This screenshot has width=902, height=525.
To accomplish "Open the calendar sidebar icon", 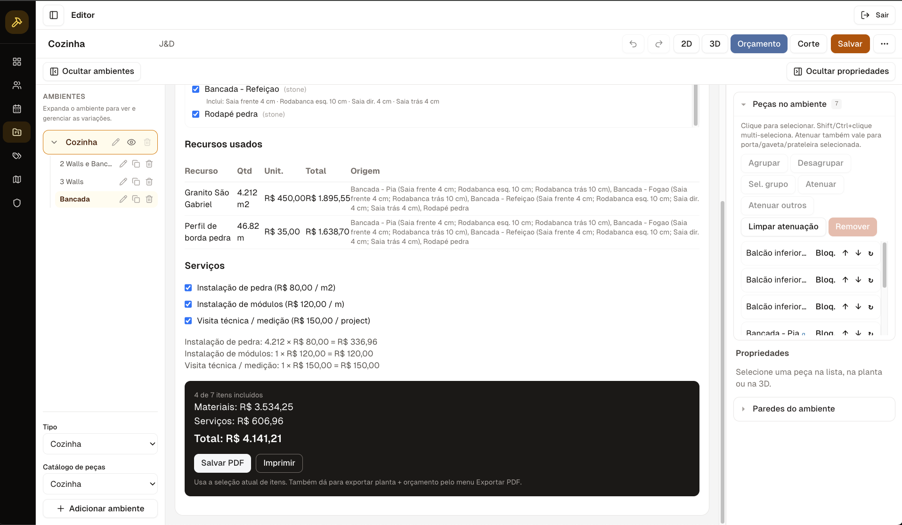I will point(17,109).
